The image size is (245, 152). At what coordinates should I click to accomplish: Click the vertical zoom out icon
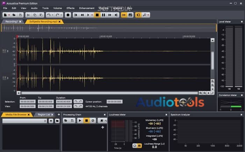212,85
